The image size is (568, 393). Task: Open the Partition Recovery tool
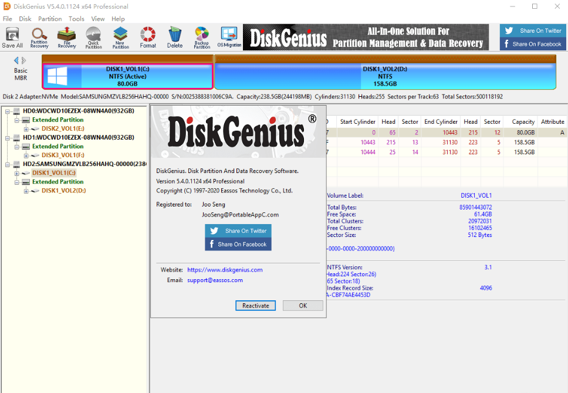[39, 38]
